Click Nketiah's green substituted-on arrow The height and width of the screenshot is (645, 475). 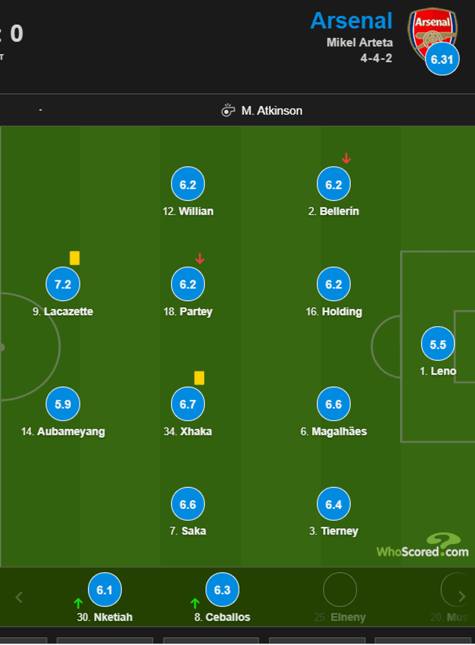(x=78, y=603)
